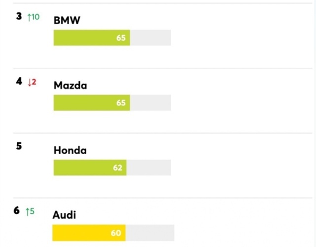Viewport: 316px width, 247px height.
Task: Click the red down arrow 2 beside Mazda
Action: (32, 82)
